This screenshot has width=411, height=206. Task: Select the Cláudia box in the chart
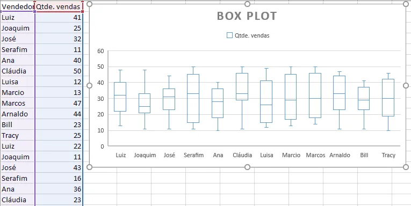tap(242, 87)
